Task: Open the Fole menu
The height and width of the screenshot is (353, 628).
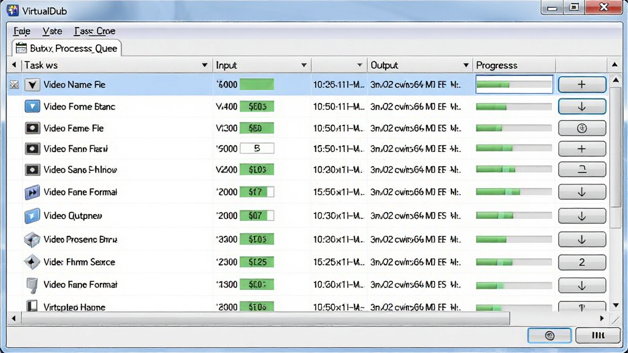Action: coord(22,31)
